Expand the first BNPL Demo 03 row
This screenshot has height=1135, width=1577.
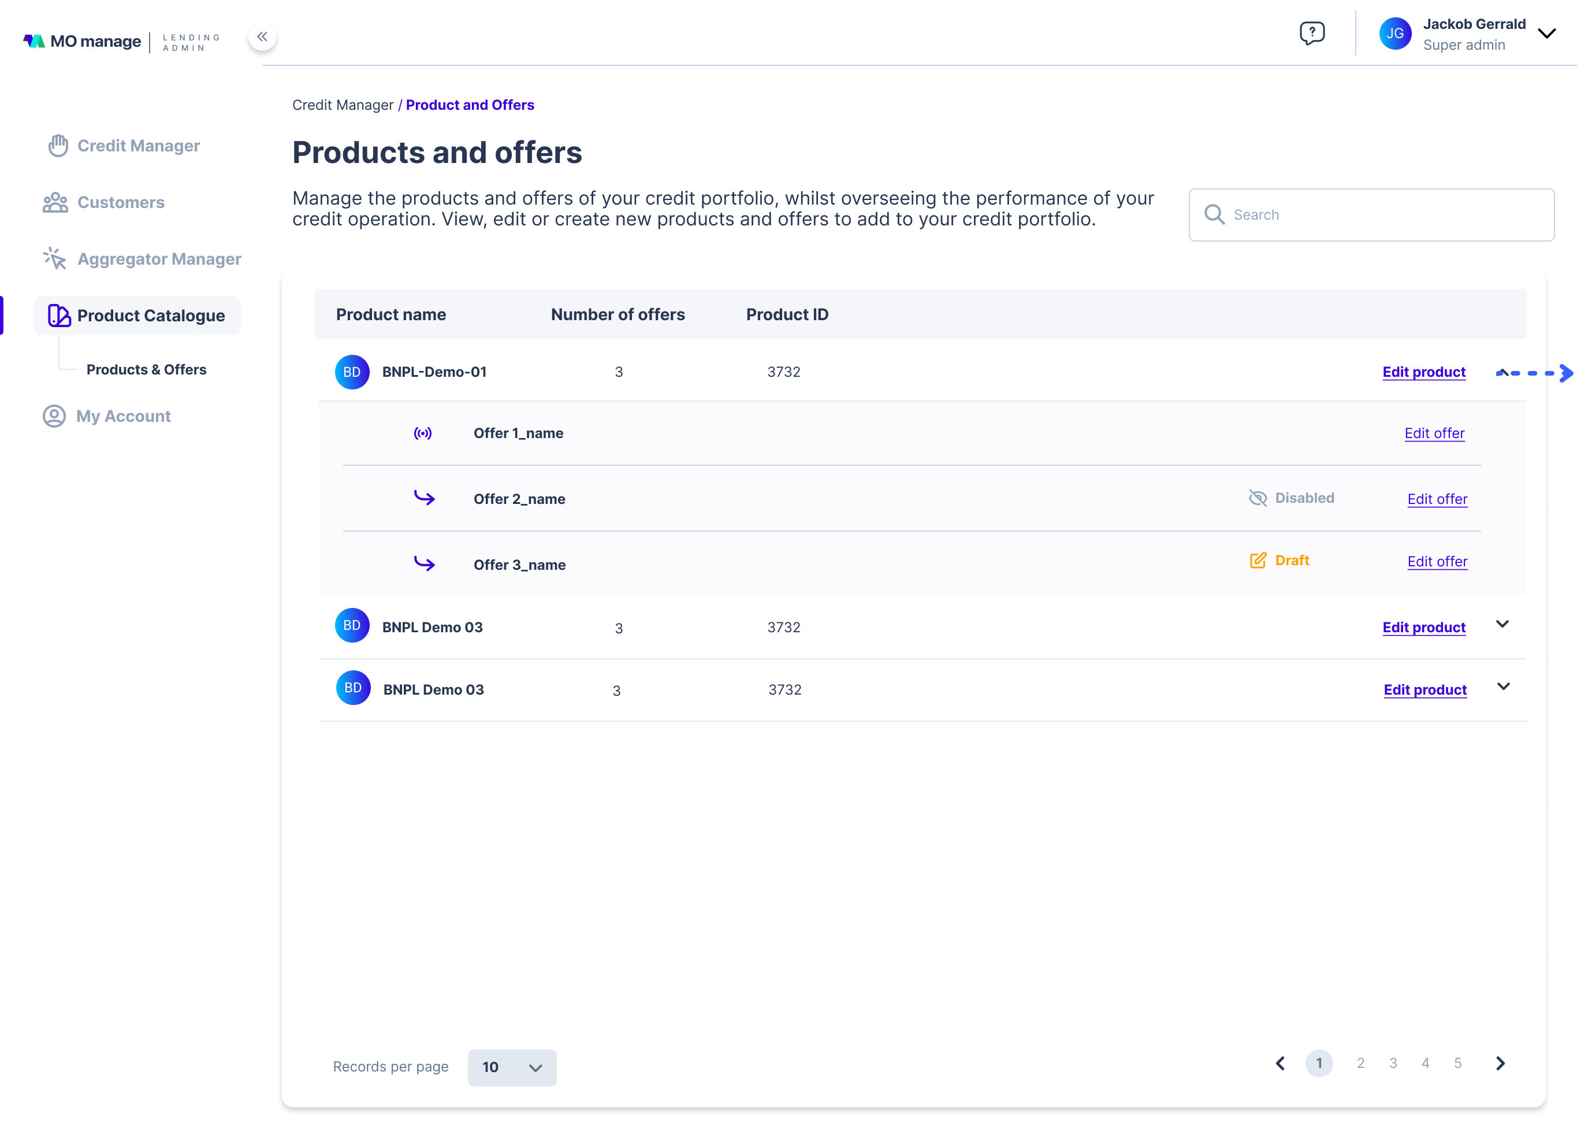(x=1502, y=625)
